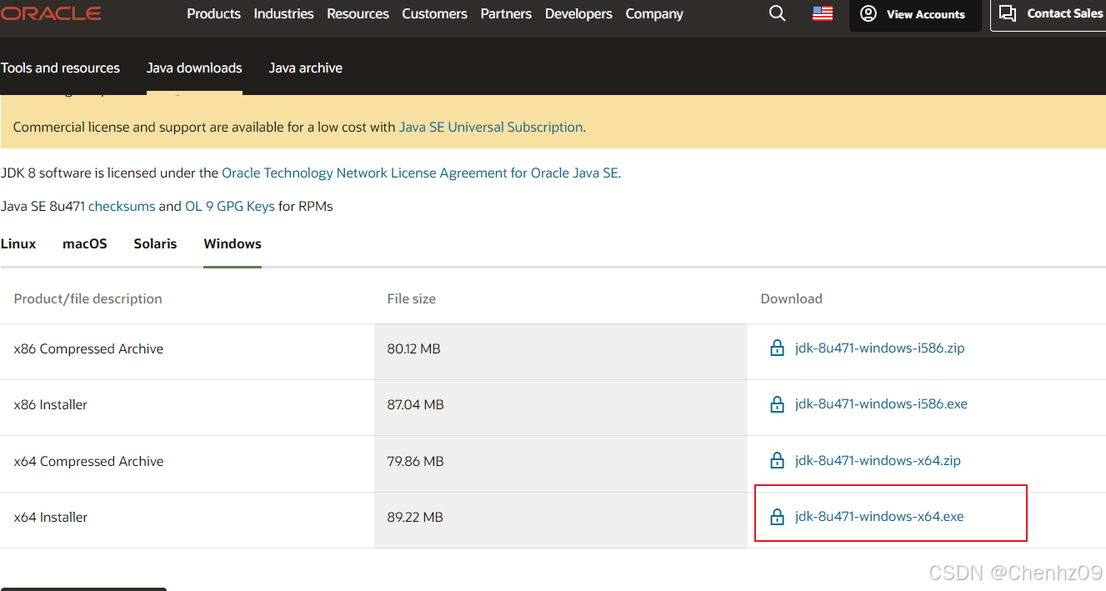Image resolution: width=1106 pixels, height=591 pixels.
Task: Click the Contact Sales button
Action: (x=1048, y=15)
